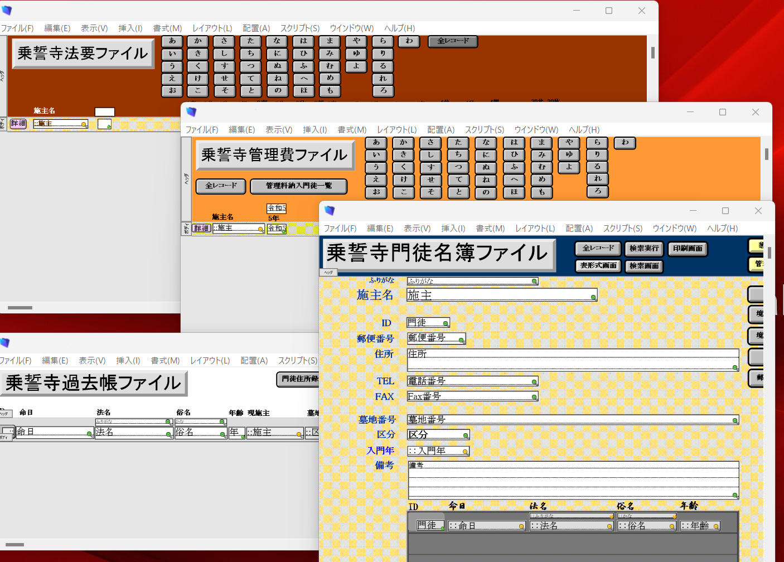784x562 pixels.
Task: Click app icon in 門徒名簿 window title bar
Action: [330, 210]
